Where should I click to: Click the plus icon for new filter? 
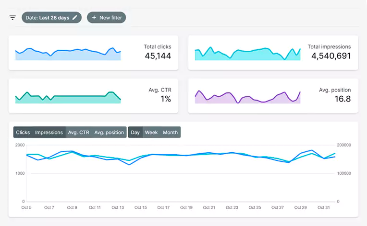click(94, 18)
